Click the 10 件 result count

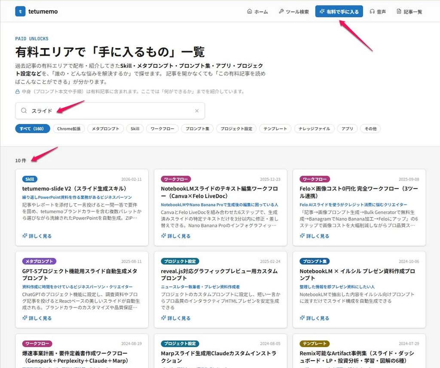pos(21,160)
